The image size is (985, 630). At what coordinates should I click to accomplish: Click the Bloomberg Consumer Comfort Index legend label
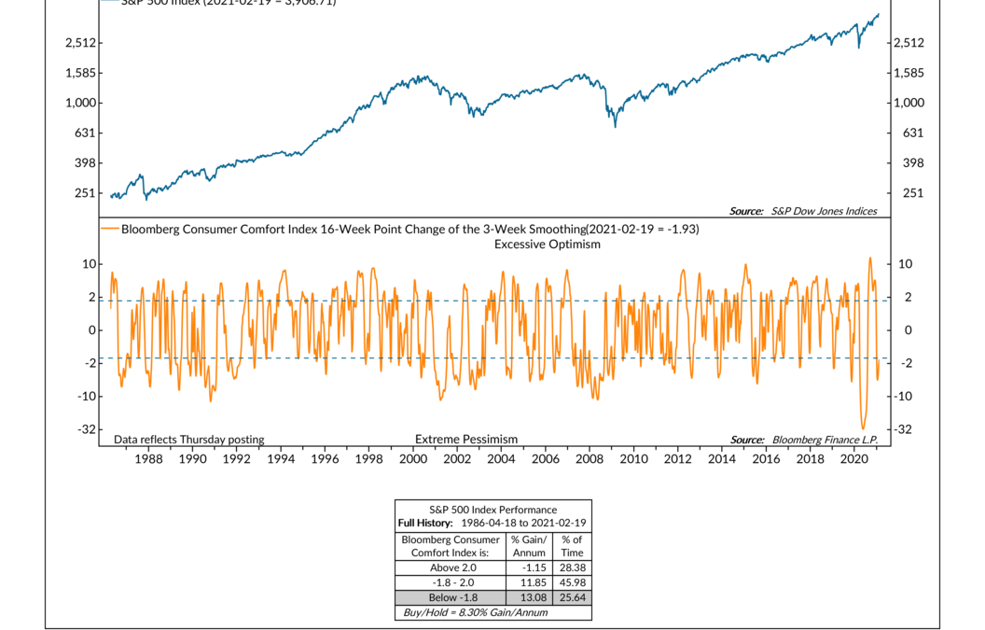coord(410,230)
